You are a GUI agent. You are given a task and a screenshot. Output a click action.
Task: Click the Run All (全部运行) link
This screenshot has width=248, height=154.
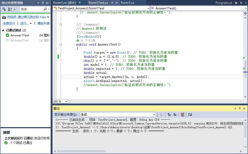(9, 24)
